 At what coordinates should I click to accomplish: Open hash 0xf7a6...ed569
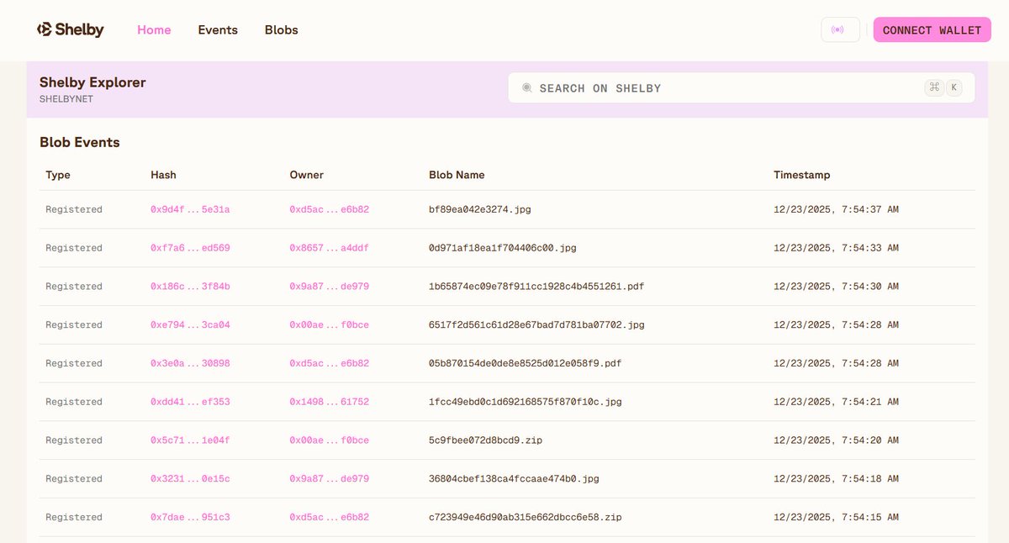(x=190, y=248)
